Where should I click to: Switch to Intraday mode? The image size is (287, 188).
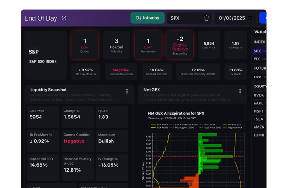[x=147, y=18]
